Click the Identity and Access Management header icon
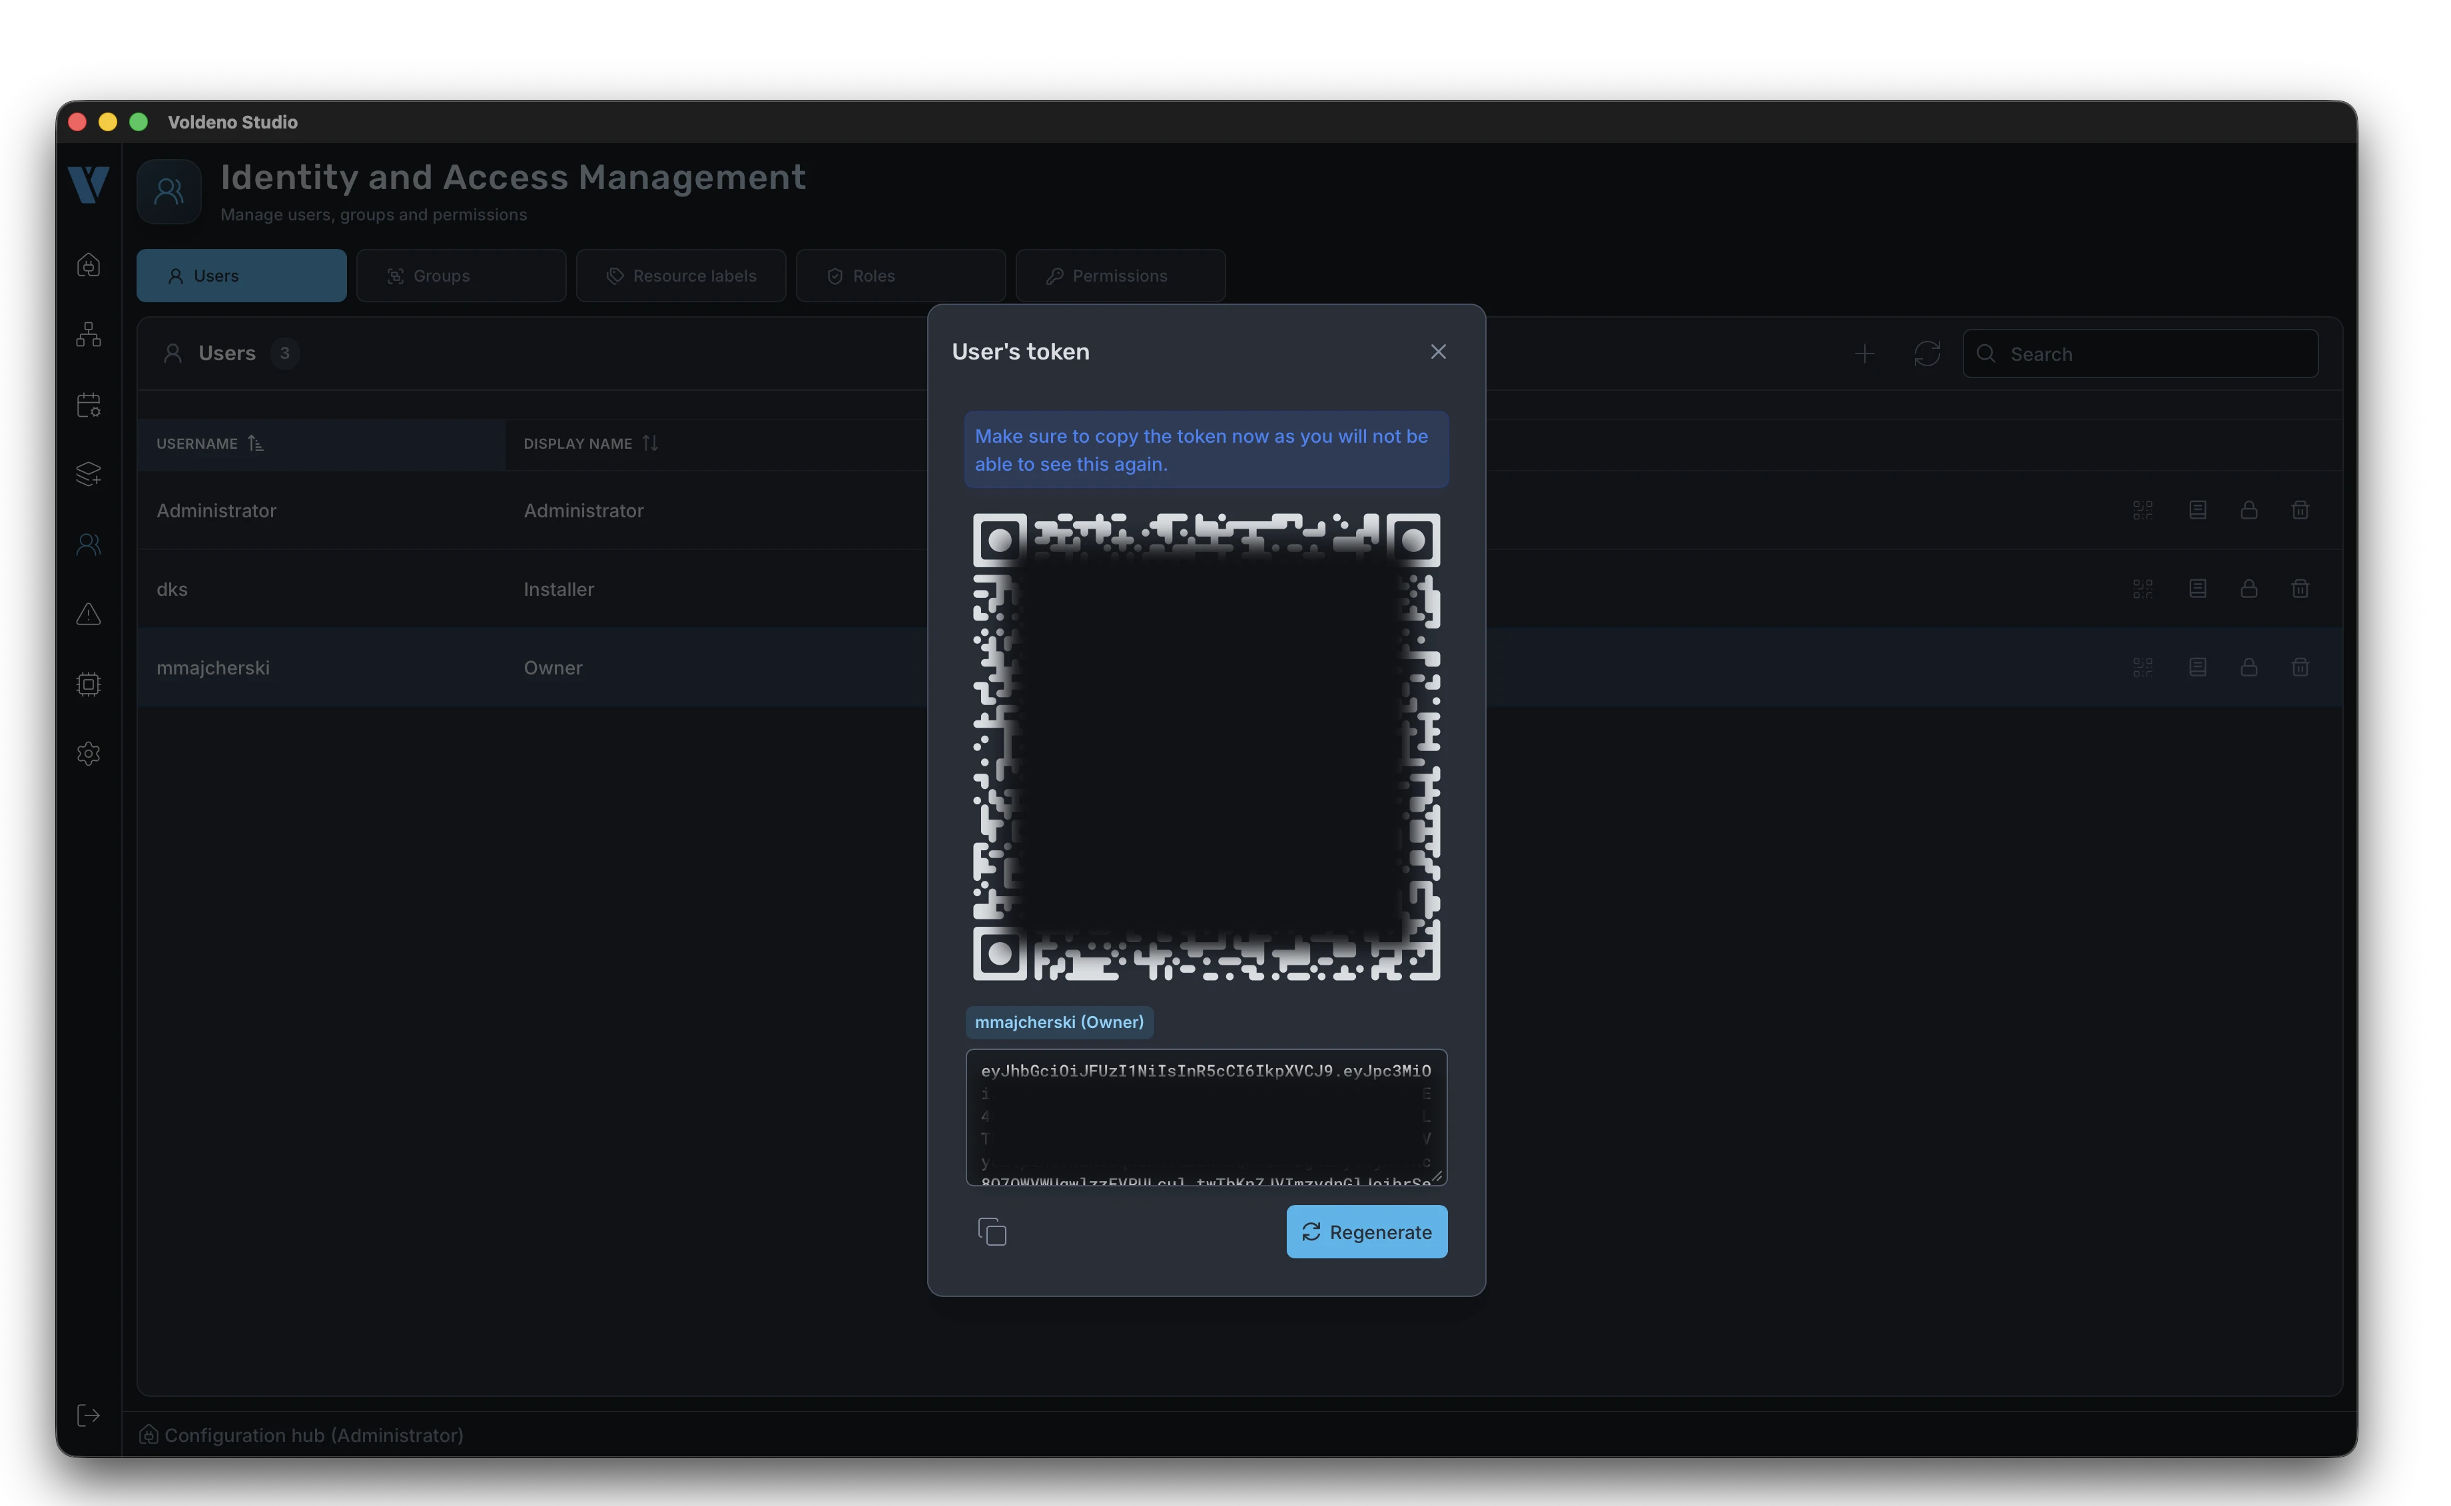 click(x=169, y=191)
